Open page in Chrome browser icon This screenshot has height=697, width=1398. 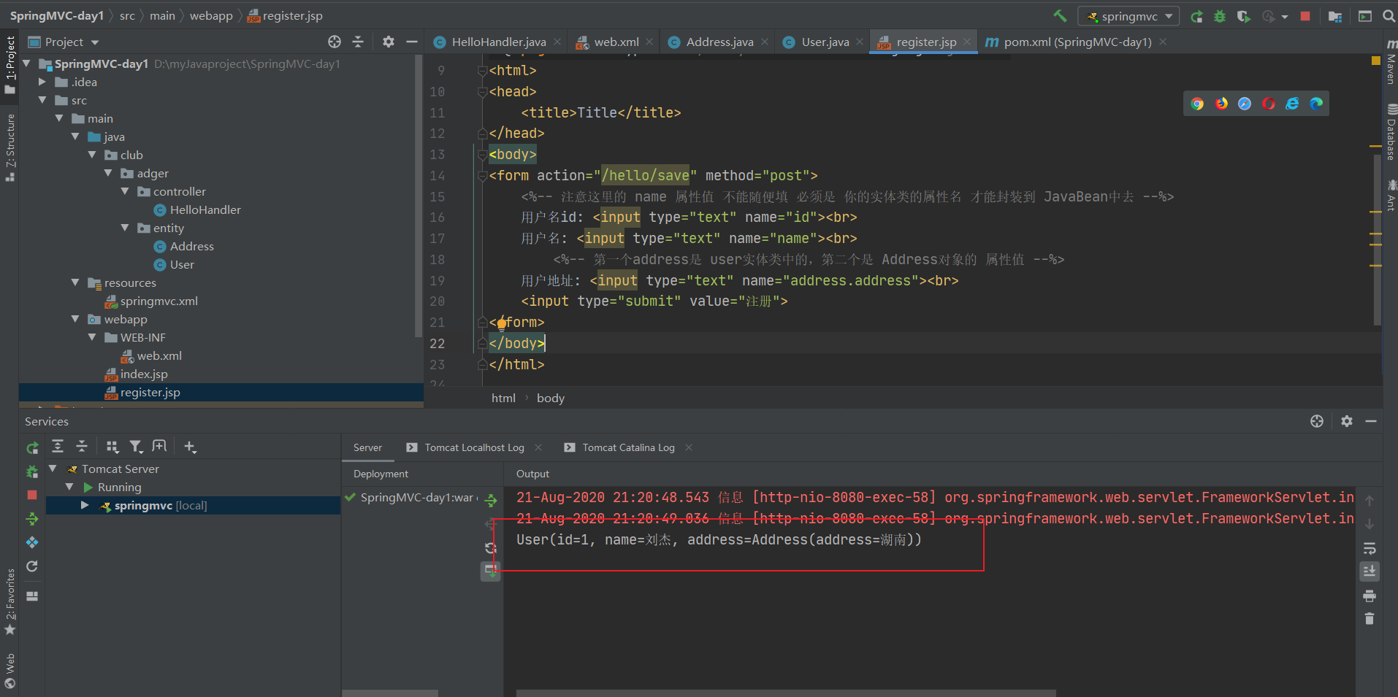(x=1197, y=104)
